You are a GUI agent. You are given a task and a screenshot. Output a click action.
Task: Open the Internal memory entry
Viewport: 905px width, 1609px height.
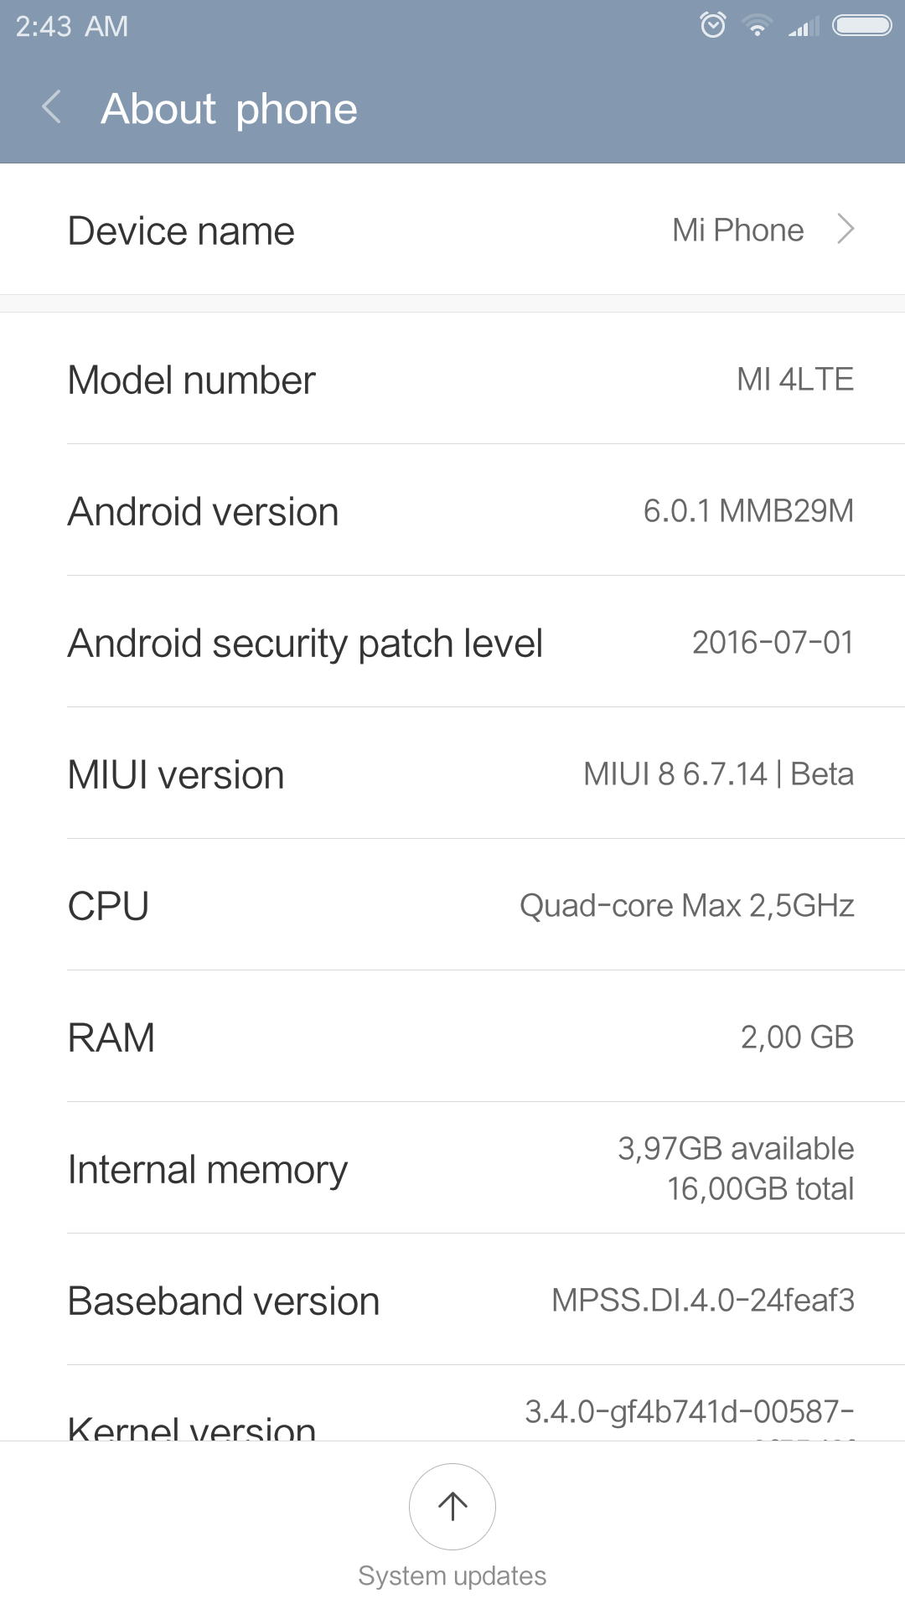[452, 1169]
